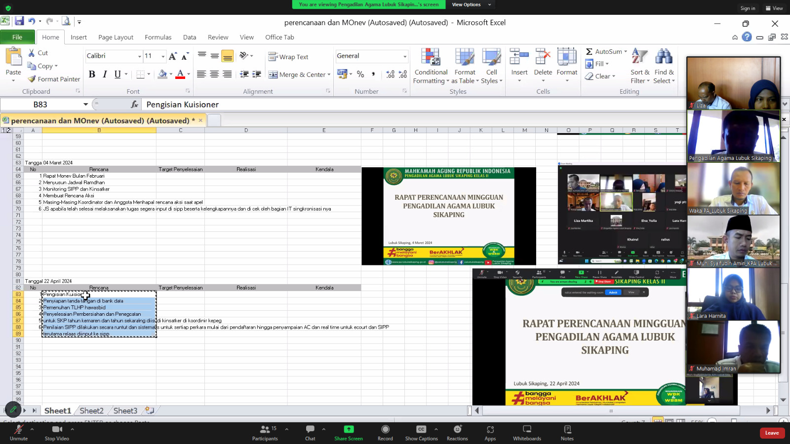Open Reactions in Zoom toolbar
The image size is (790, 444).
click(x=457, y=432)
